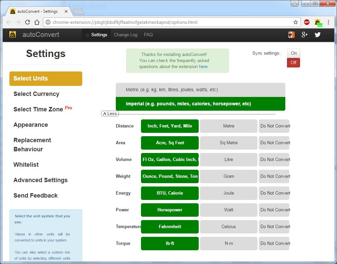Open the Select Currency settings section
This screenshot has width=337, height=264.
36,94
